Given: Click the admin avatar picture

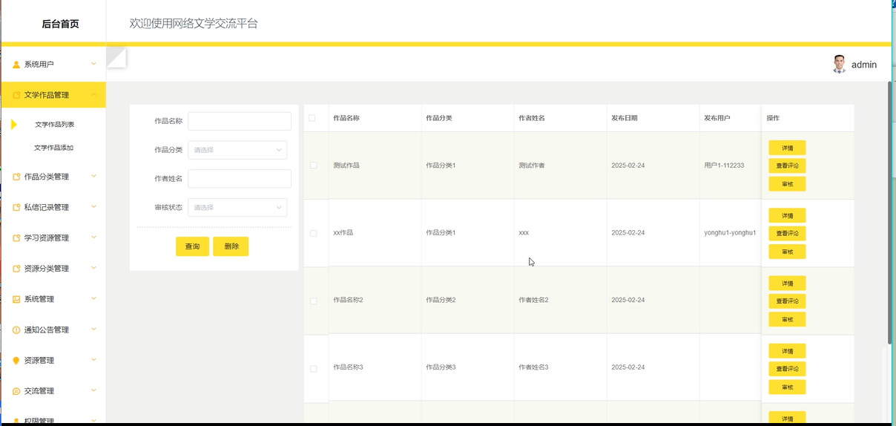Looking at the screenshot, I should click(840, 64).
